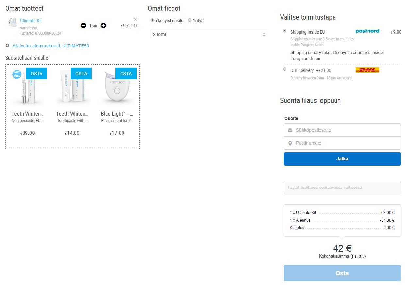409x286 pixels.
Task: Click OSTA on the Blue Light product
Action: pos(126,74)
